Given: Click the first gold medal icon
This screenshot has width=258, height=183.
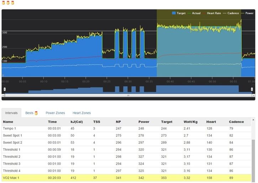Looking at the screenshot, I should (3, 3).
